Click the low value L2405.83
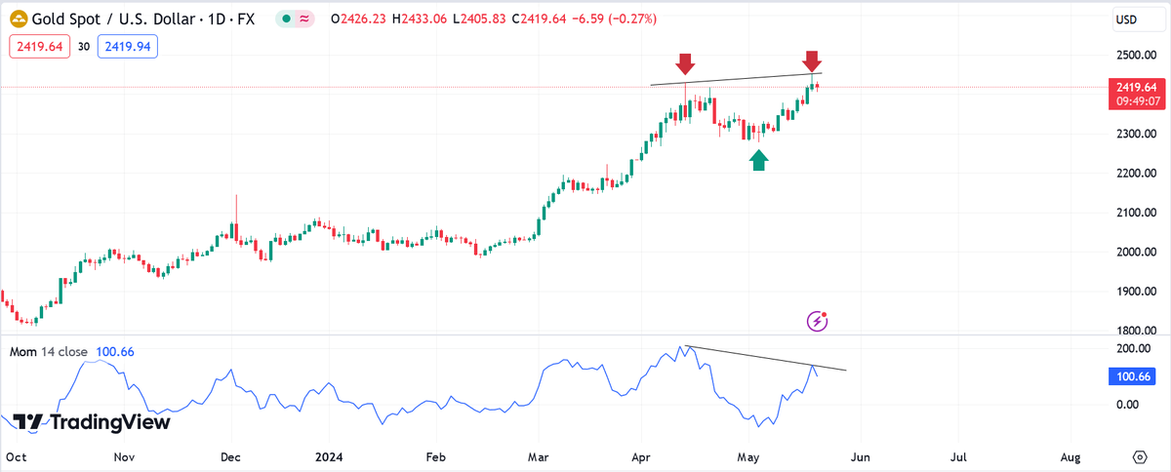This screenshot has width=1171, height=472. pos(479,19)
